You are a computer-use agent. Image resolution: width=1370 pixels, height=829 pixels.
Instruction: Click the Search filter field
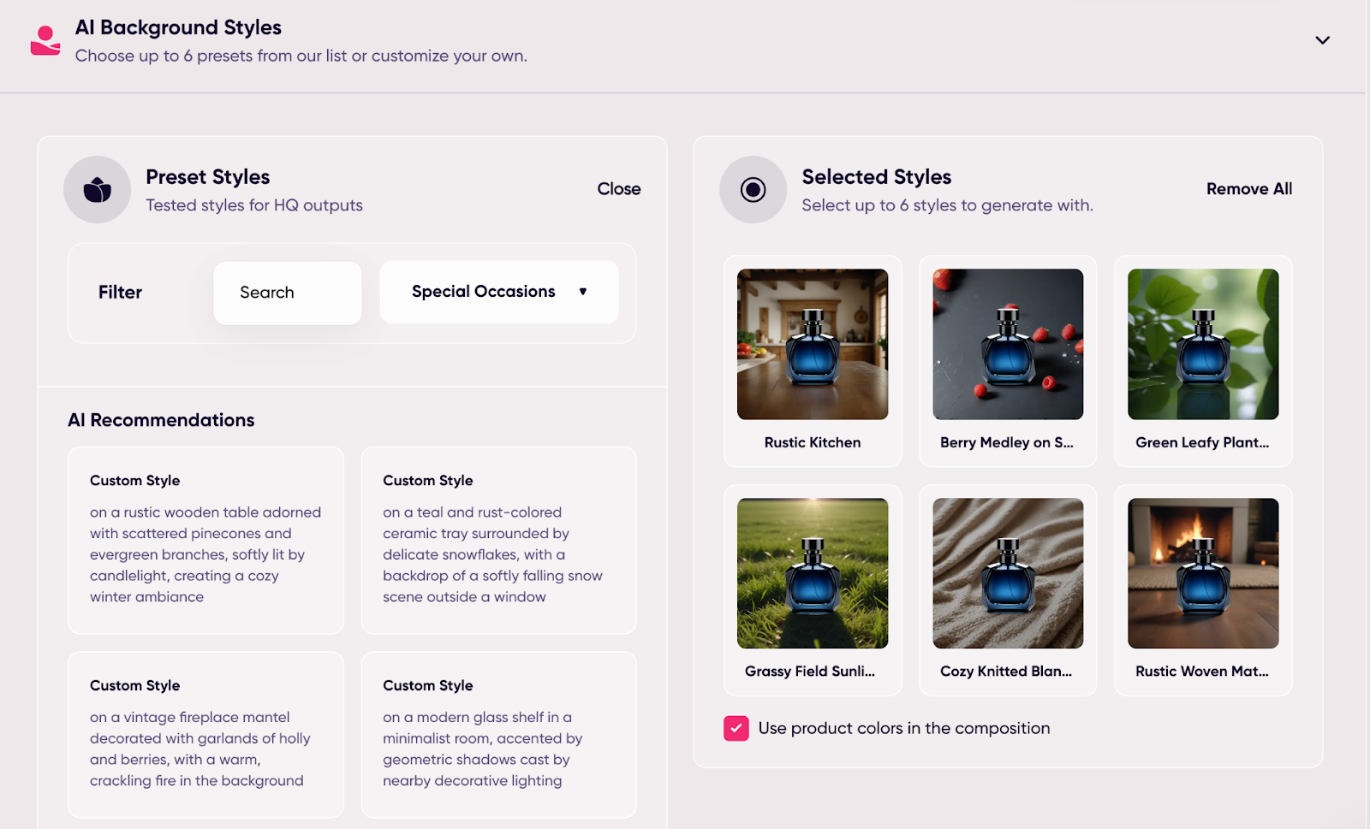[x=287, y=293]
